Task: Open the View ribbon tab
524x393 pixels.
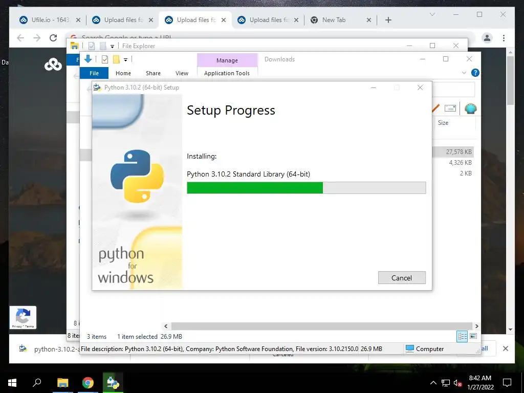Action: (182, 73)
